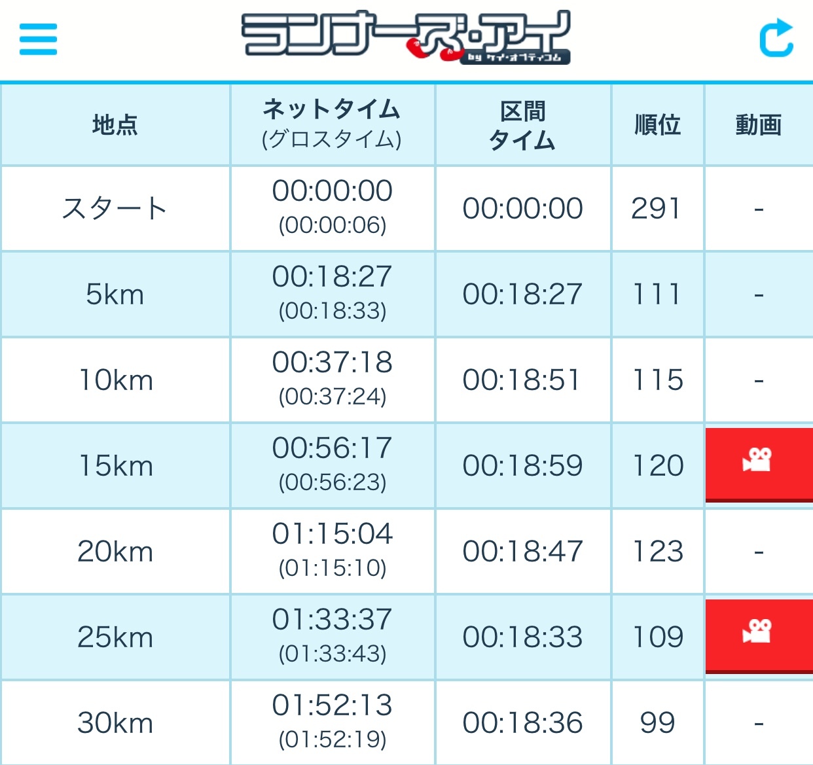Click the 30km checkpoint label
This screenshot has width=813, height=765.
(115, 722)
